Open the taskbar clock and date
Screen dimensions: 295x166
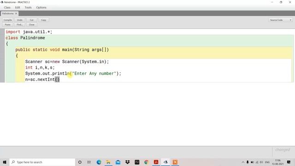[x=277, y=162]
